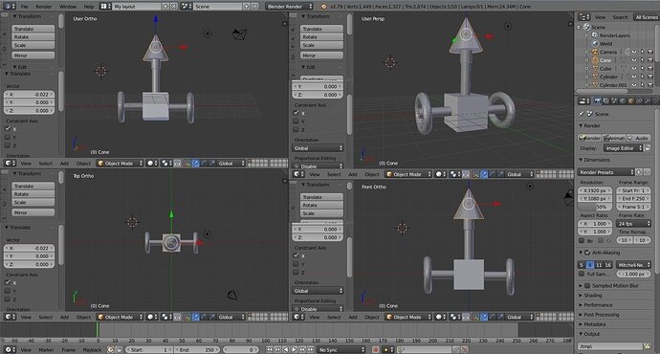Click Scale button in Front Ortho tool shelf

pyautogui.click(x=321, y=213)
